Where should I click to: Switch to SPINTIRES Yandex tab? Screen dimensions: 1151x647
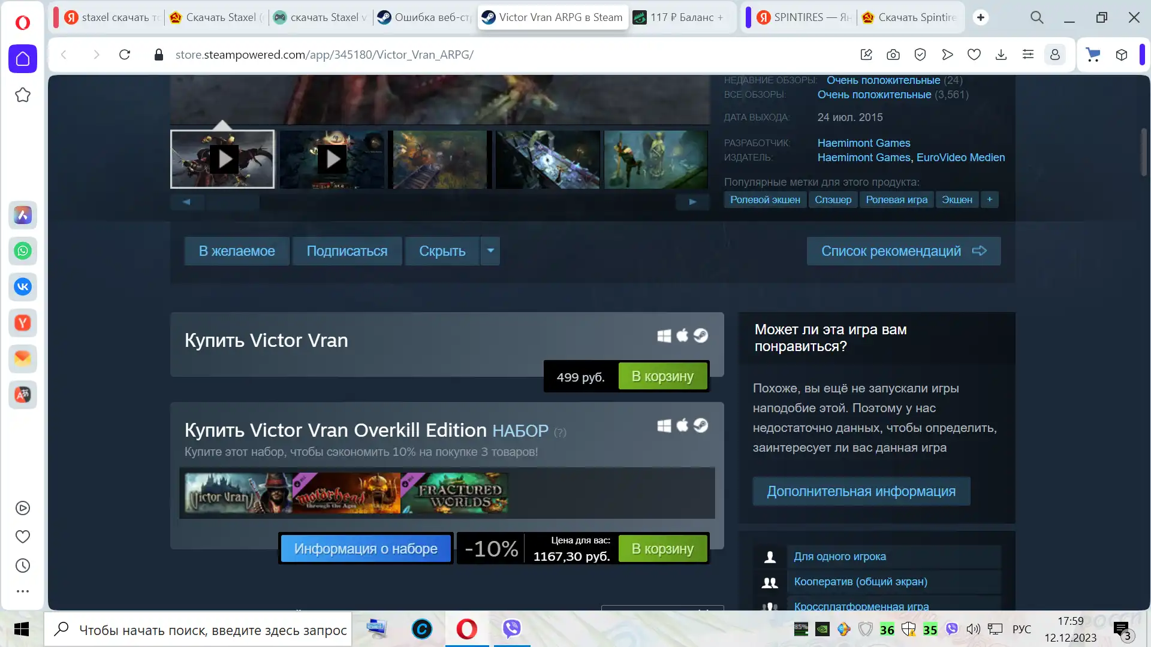(805, 17)
